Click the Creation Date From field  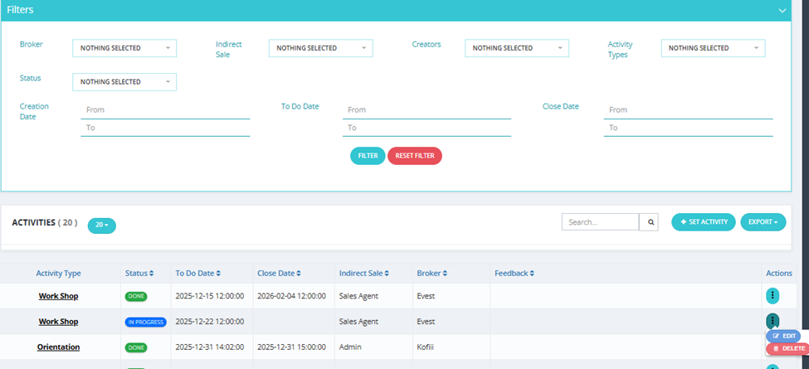coord(165,110)
